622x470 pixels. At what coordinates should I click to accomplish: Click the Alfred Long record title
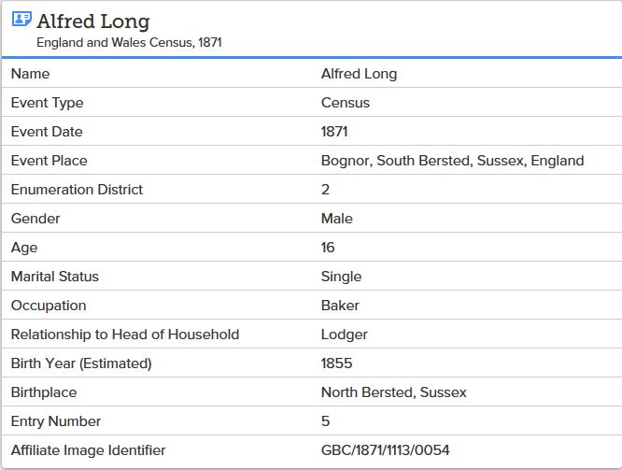tap(93, 21)
